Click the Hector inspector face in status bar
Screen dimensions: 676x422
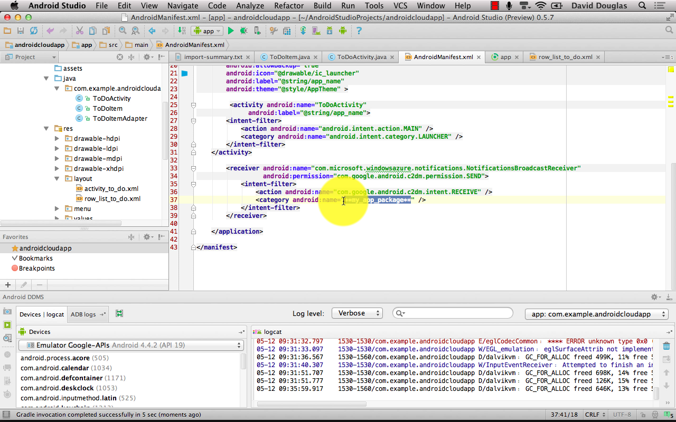click(655, 415)
